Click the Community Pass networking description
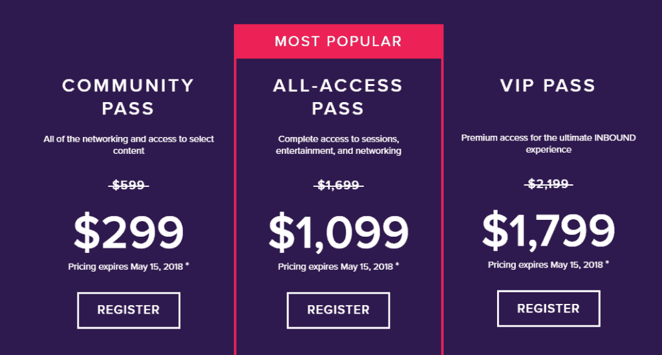Image resolution: width=662 pixels, height=355 pixels. [129, 145]
